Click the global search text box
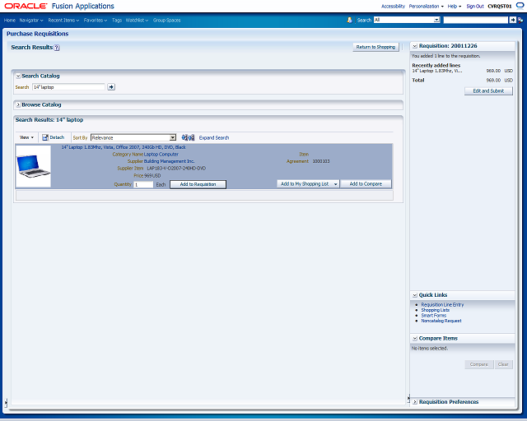 pos(476,20)
